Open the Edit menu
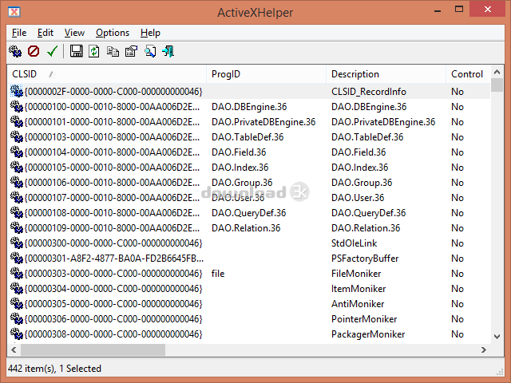 click(x=46, y=33)
